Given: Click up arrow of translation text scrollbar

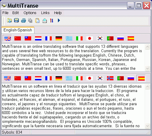Looking at the screenshot, I should (x=147, y=86).
